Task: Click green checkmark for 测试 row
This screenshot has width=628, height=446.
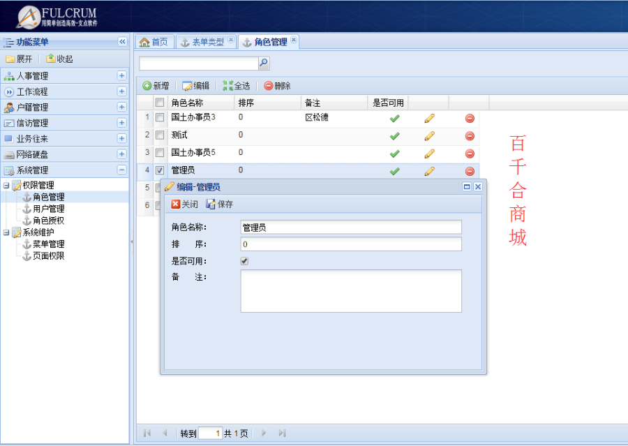Action: coord(394,136)
